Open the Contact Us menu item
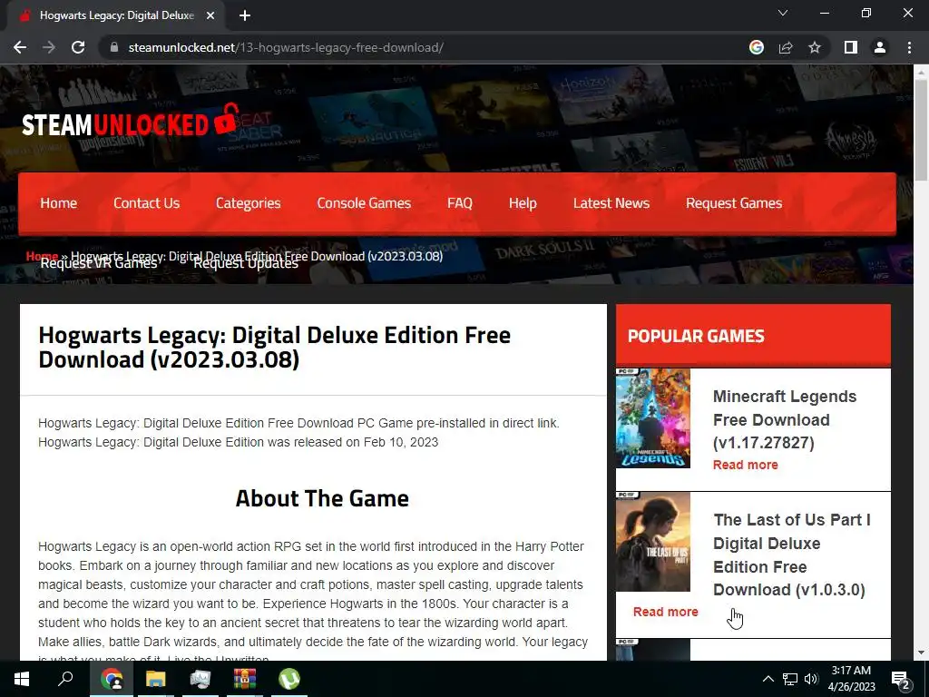This screenshot has height=697, width=929. click(x=146, y=202)
